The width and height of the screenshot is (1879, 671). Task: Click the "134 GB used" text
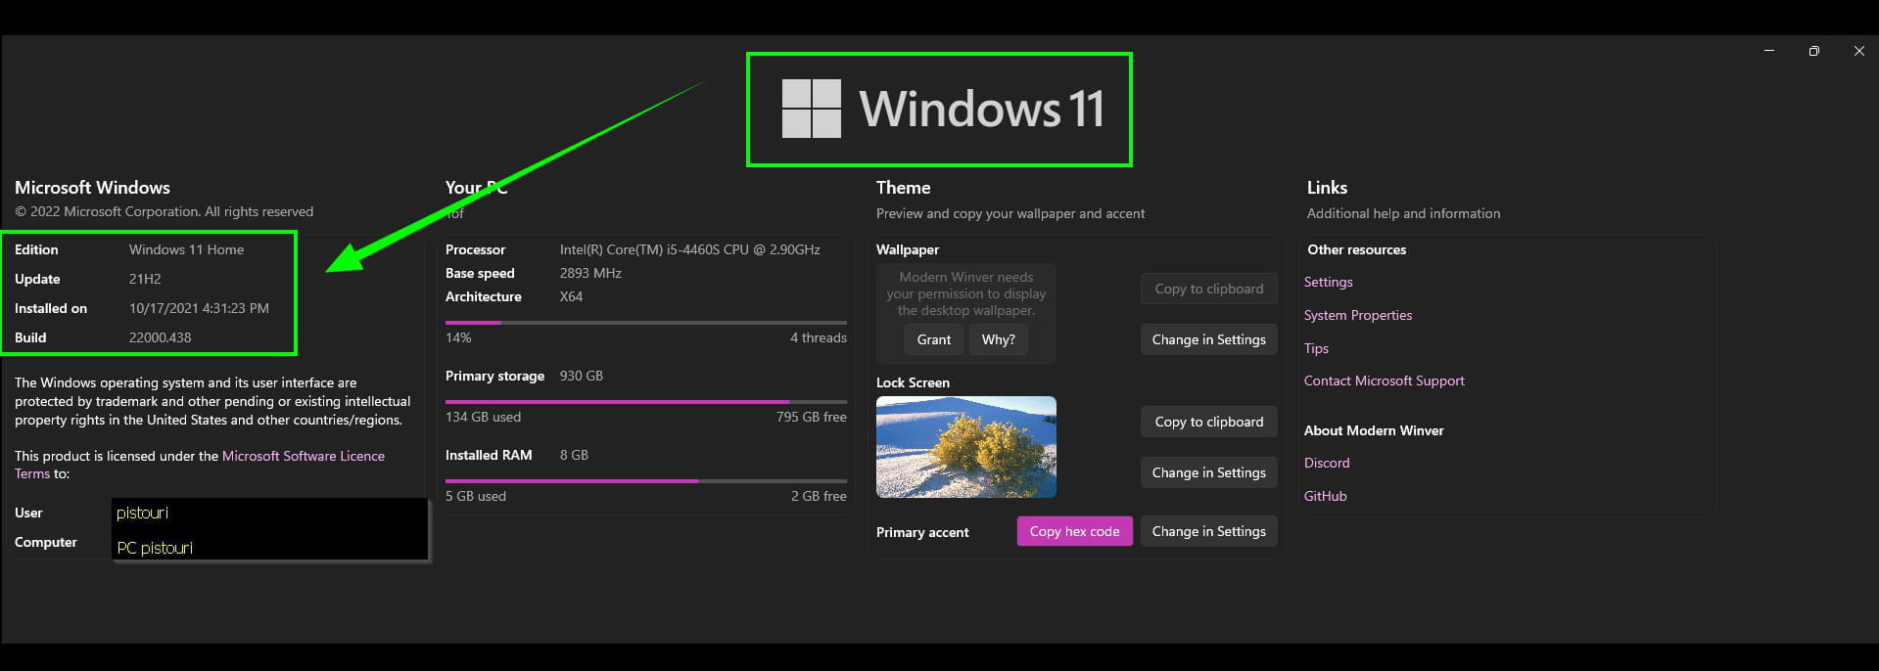(483, 417)
